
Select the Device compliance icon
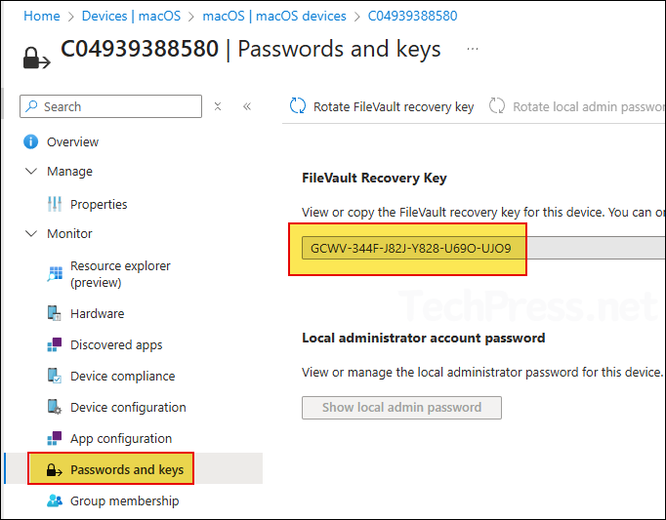[x=55, y=377]
